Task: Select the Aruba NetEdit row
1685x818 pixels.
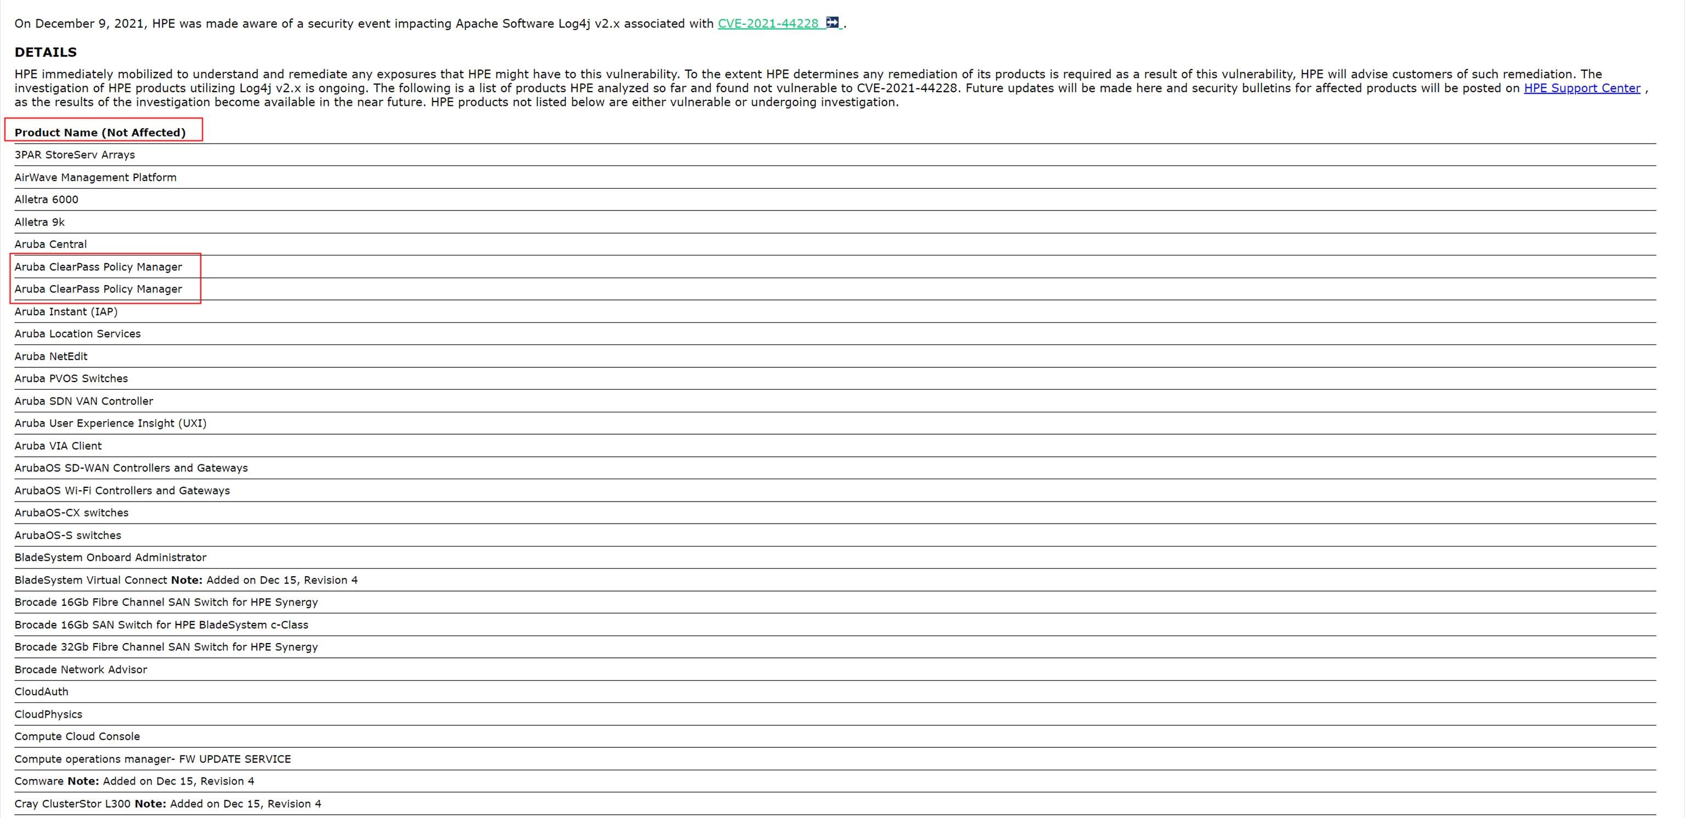Action: click(x=51, y=356)
